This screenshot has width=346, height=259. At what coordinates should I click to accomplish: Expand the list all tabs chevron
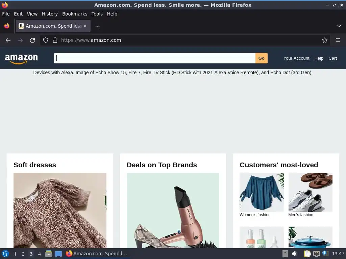(339, 26)
